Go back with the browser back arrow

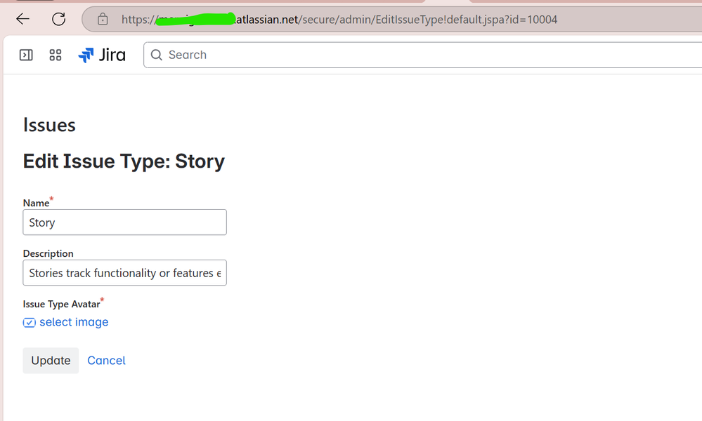point(22,19)
